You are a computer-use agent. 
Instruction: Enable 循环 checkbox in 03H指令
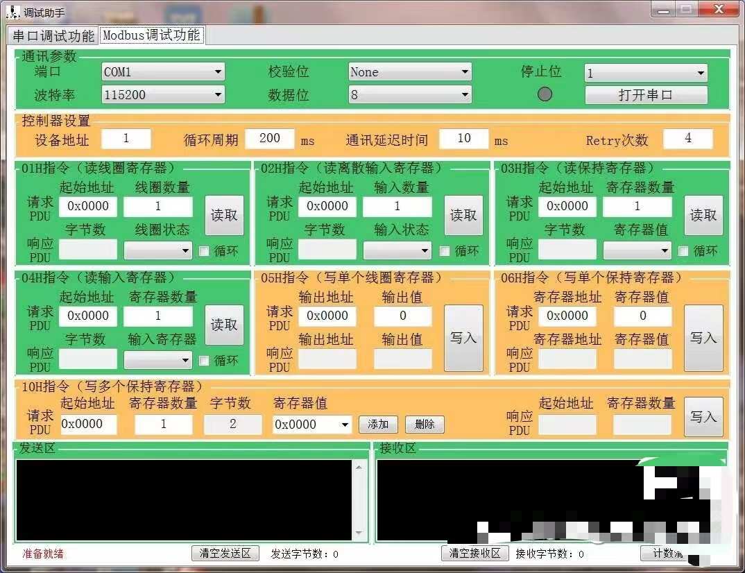tap(683, 251)
